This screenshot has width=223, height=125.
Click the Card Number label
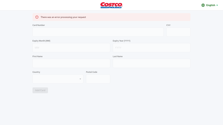pos(39,25)
